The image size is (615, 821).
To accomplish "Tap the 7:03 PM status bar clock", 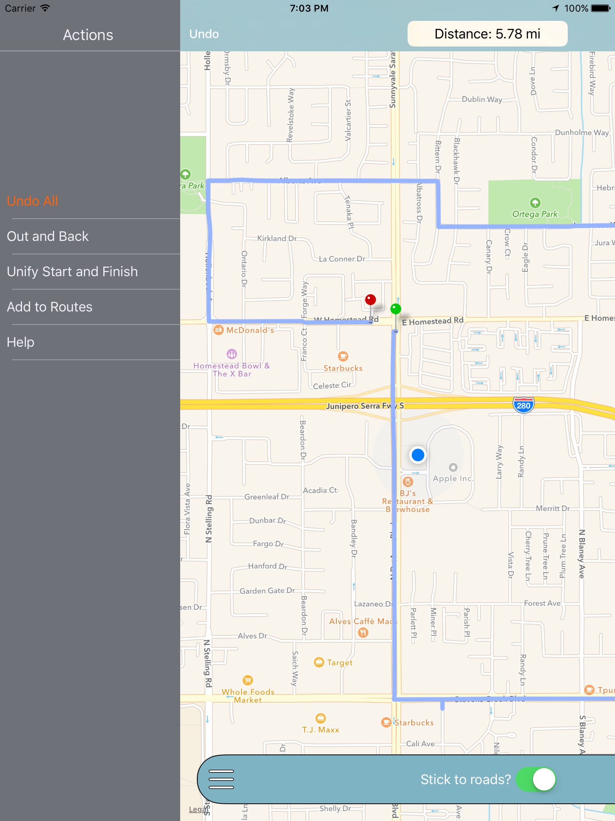I will point(309,8).
